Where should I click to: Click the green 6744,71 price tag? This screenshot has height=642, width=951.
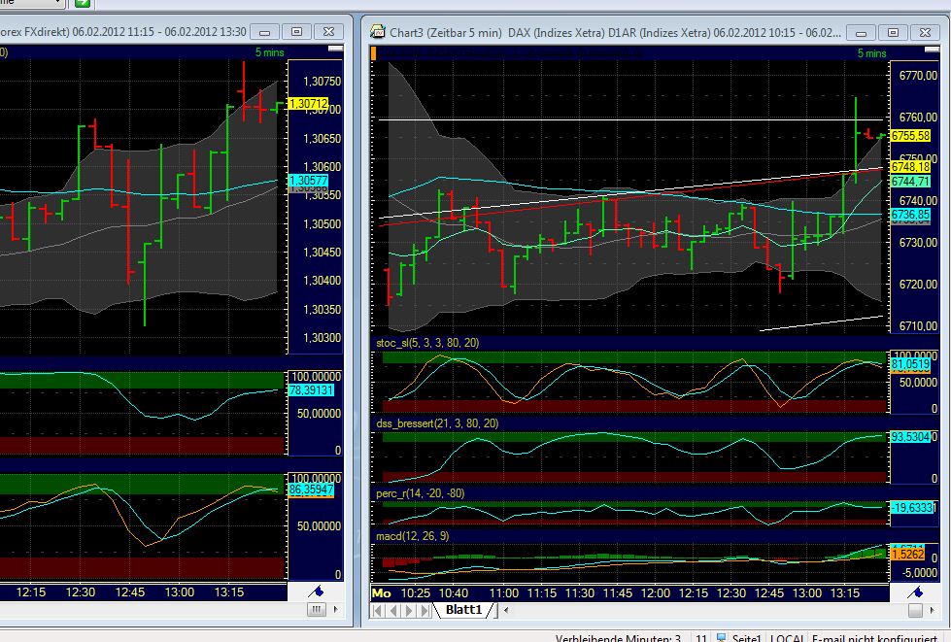(x=910, y=182)
